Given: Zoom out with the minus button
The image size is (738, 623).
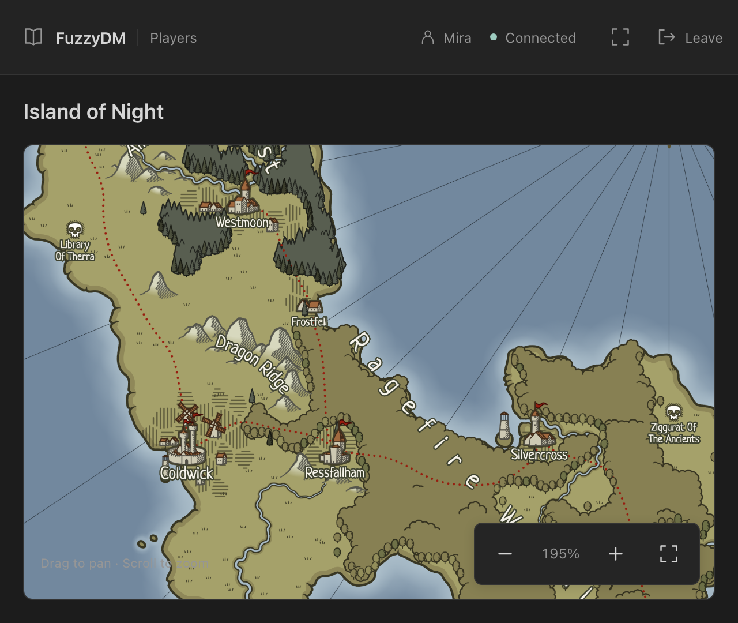Looking at the screenshot, I should tap(505, 554).
